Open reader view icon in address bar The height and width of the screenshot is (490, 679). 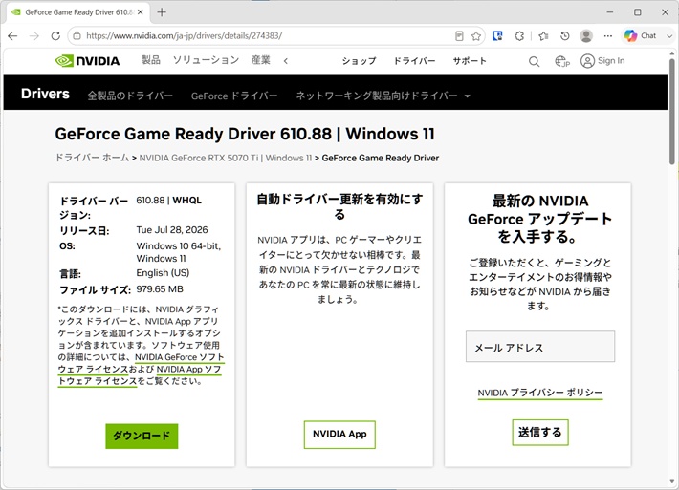coord(459,36)
